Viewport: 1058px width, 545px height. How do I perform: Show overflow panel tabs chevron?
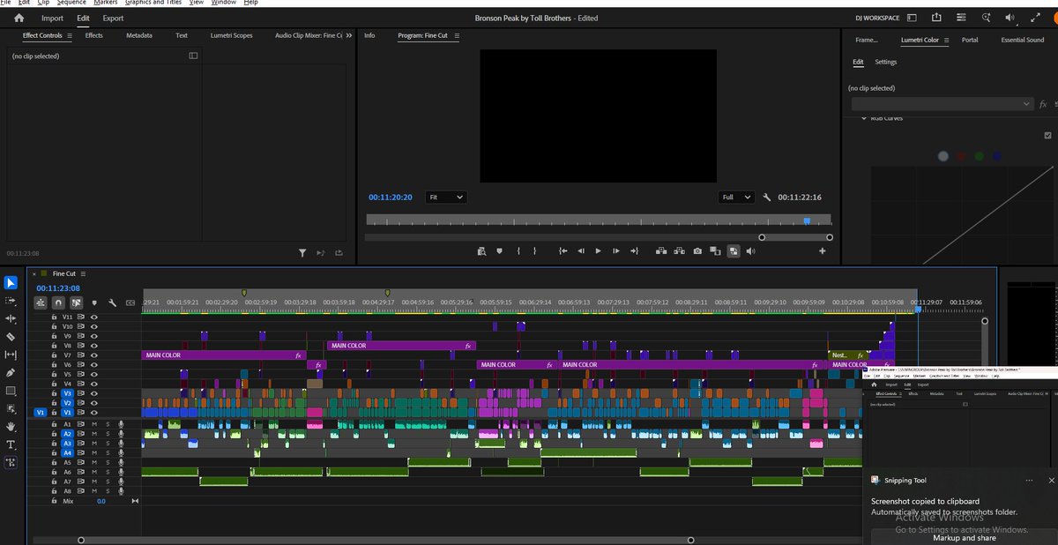point(349,35)
